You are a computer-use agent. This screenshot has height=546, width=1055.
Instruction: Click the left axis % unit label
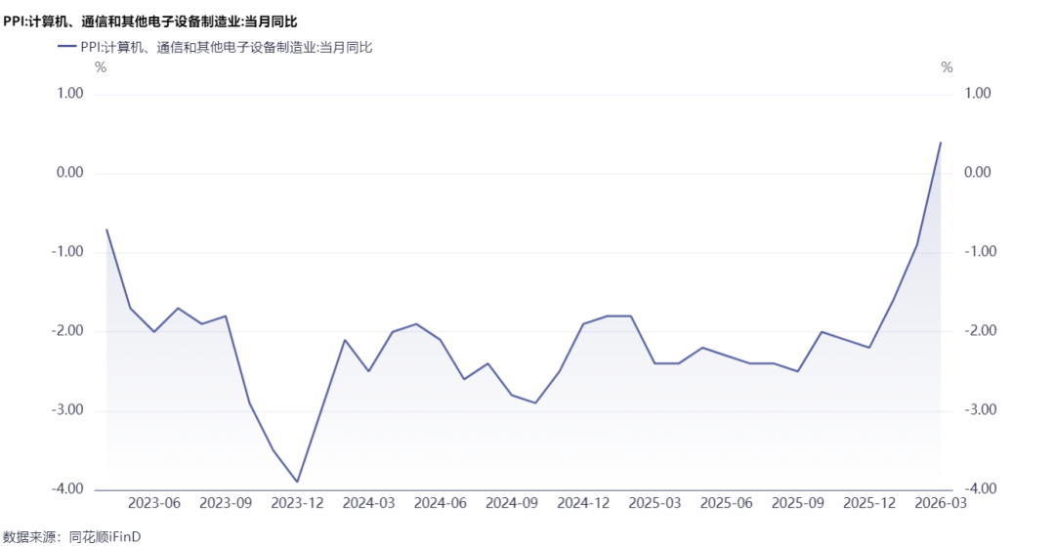101,67
